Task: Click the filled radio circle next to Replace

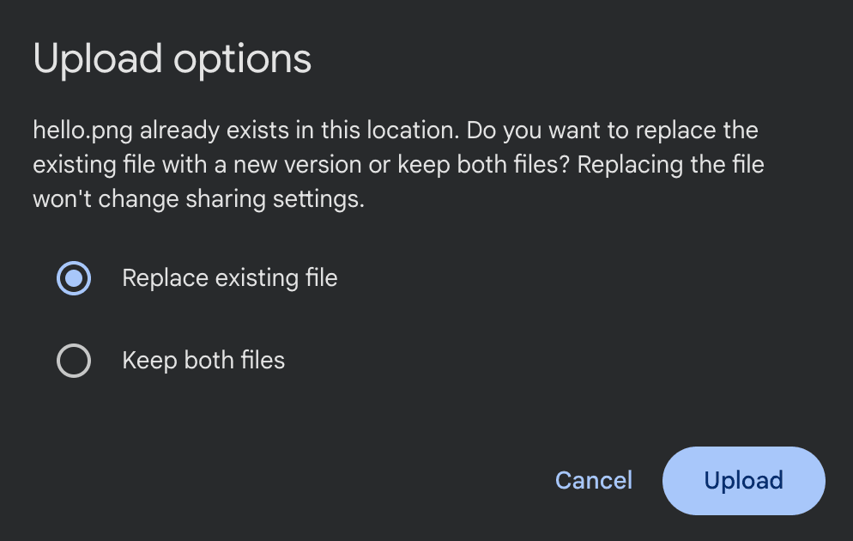Action: 73,277
